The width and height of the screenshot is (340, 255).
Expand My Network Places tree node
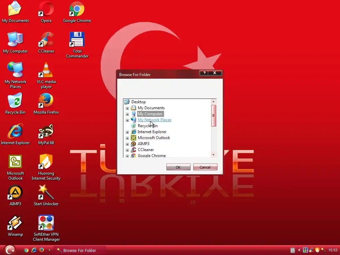pos(127,120)
